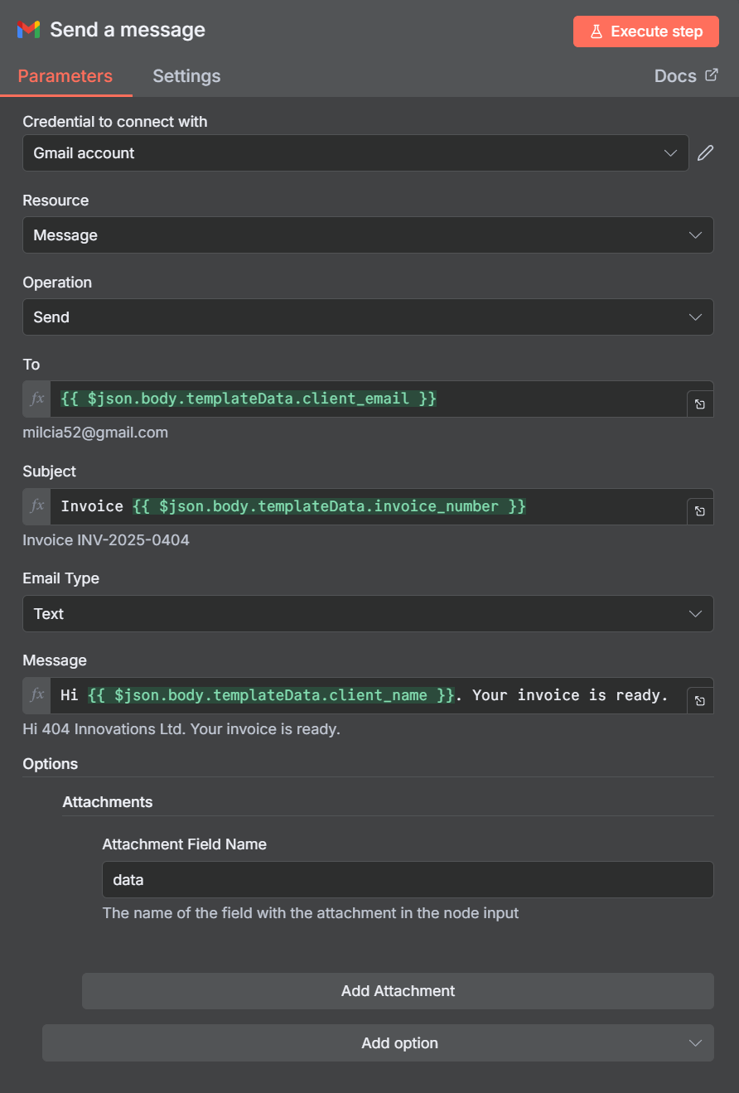Edit the Gmail credential via the pencil icon
Image resolution: width=739 pixels, height=1093 pixels.
[705, 152]
